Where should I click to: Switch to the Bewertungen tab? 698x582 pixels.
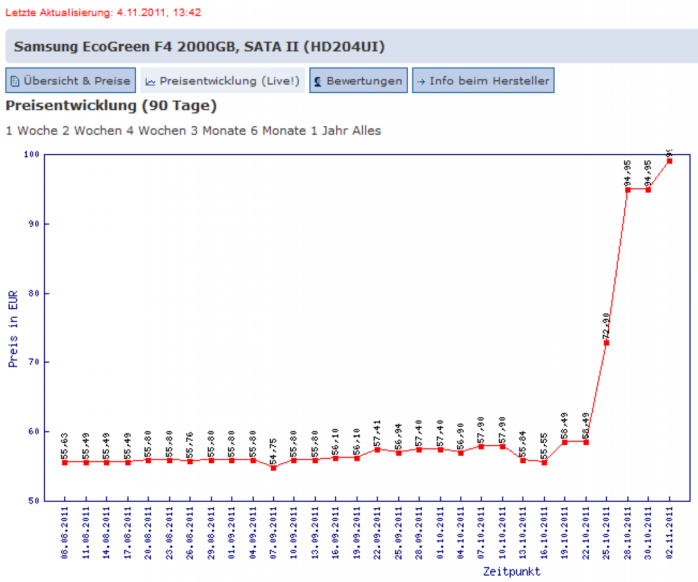point(358,81)
